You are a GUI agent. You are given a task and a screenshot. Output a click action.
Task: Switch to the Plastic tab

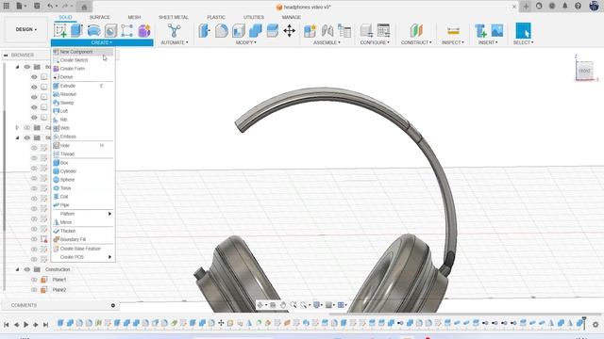click(x=216, y=17)
